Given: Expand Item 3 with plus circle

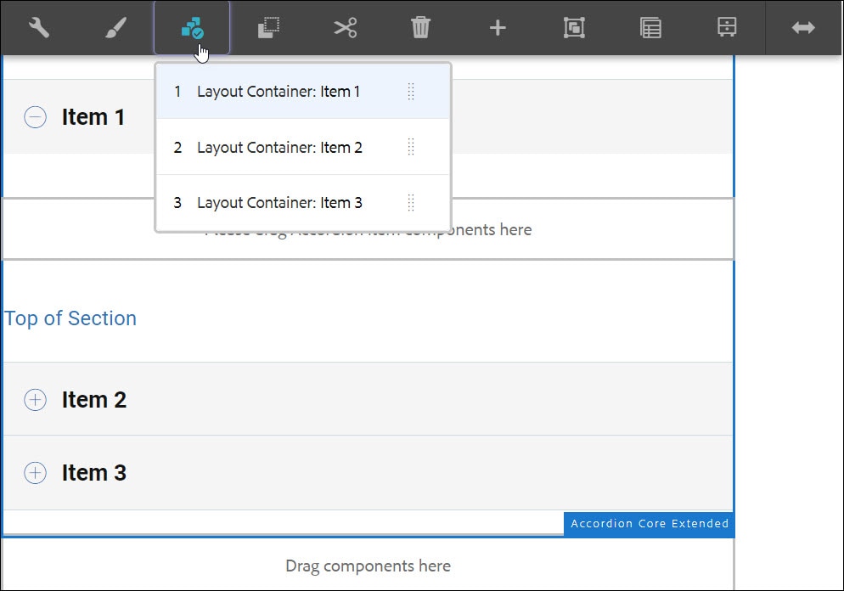Looking at the screenshot, I should tap(35, 473).
